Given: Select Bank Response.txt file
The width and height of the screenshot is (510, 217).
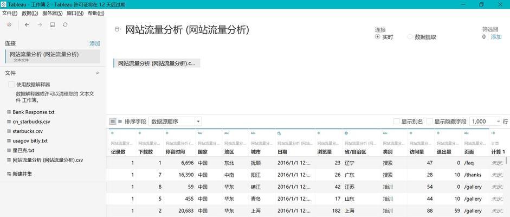Looking at the screenshot, I should [34, 112].
